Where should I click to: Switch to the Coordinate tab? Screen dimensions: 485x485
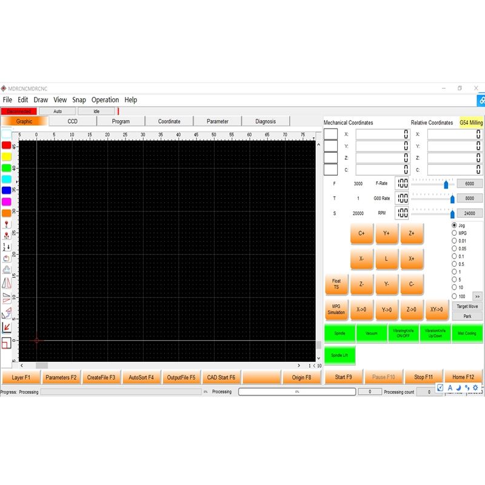click(169, 121)
